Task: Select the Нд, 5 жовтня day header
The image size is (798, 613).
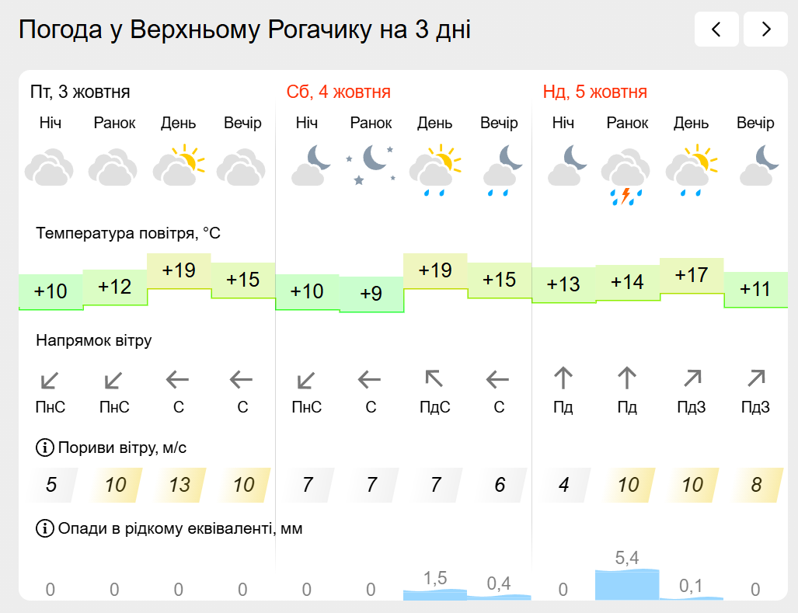Action: [x=594, y=92]
